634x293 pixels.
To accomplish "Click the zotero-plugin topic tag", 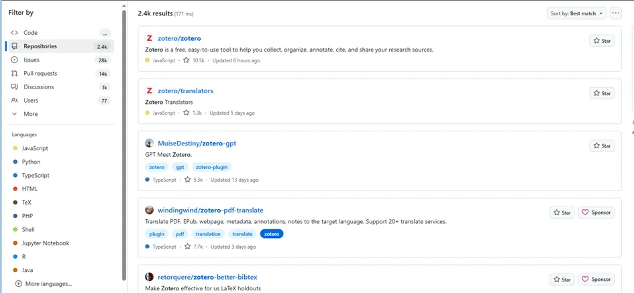I will tap(212, 168).
